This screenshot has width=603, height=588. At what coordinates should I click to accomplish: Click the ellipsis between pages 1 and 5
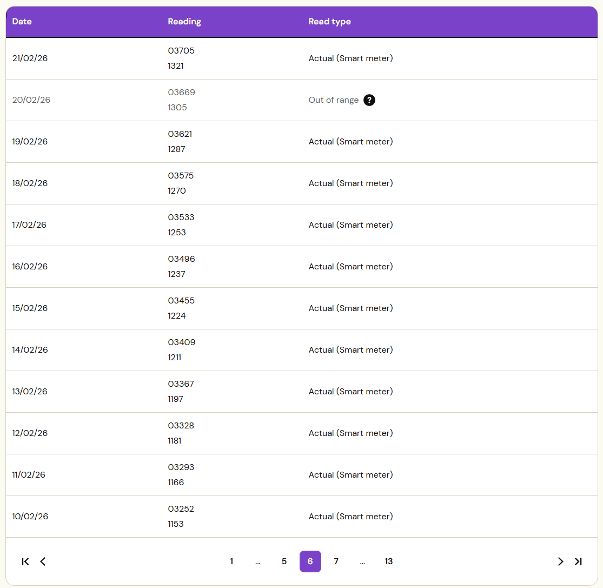pyautogui.click(x=258, y=561)
